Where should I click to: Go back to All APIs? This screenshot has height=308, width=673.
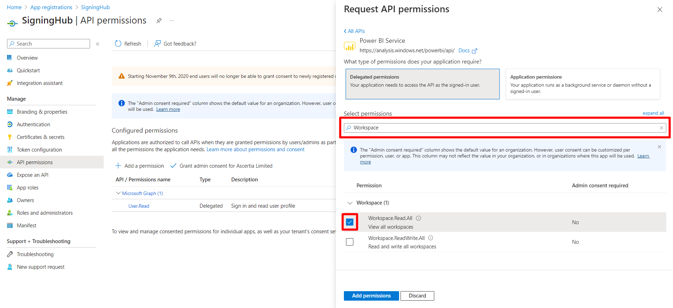(354, 31)
